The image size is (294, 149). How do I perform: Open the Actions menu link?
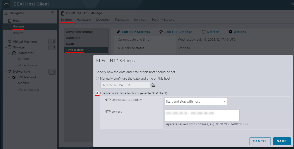point(240,32)
